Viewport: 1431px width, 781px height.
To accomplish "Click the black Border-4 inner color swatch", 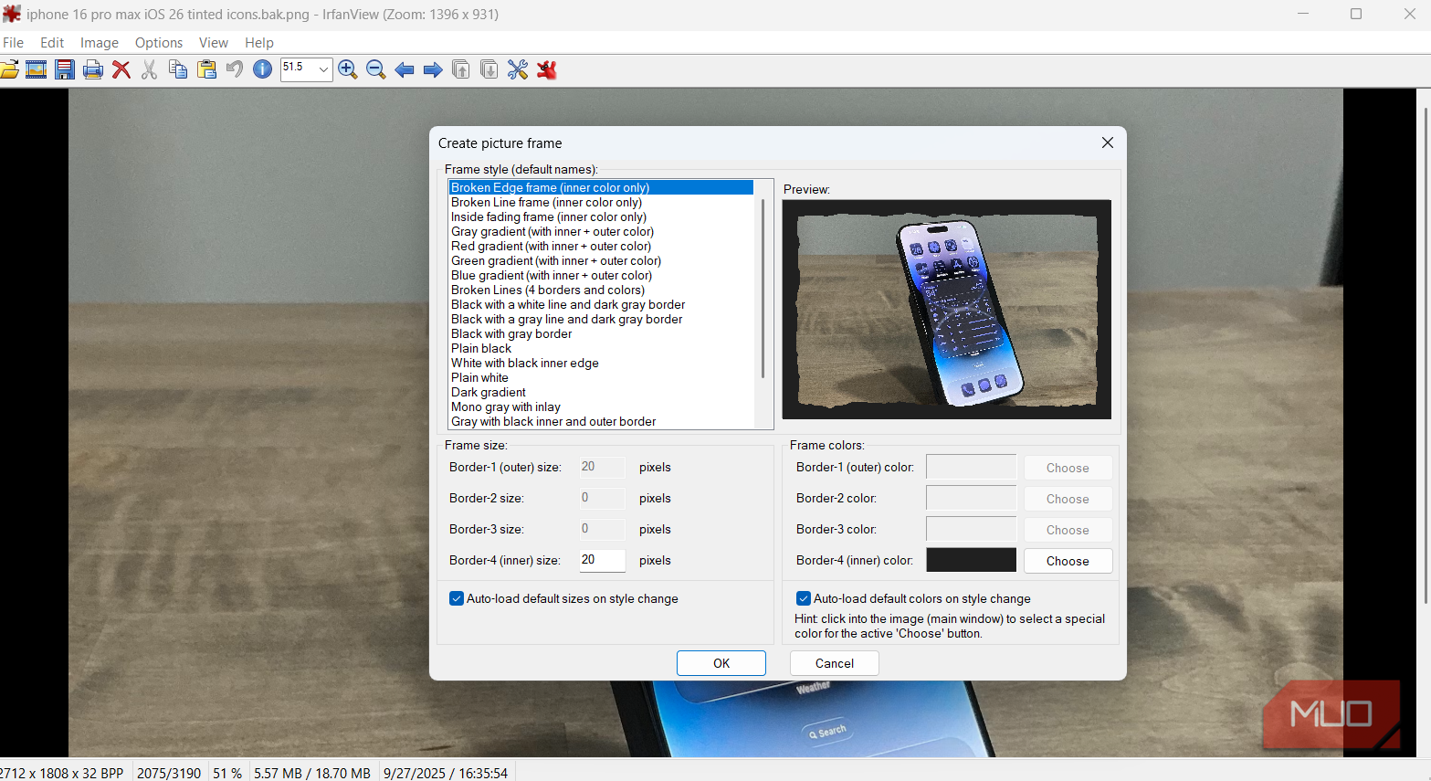I will (972, 560).
